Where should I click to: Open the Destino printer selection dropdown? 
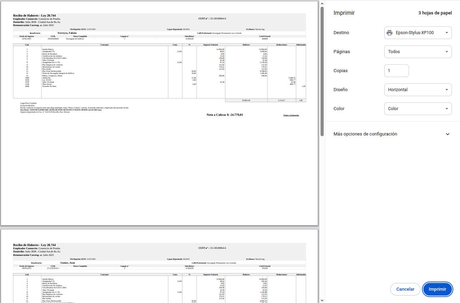point(418,32)
